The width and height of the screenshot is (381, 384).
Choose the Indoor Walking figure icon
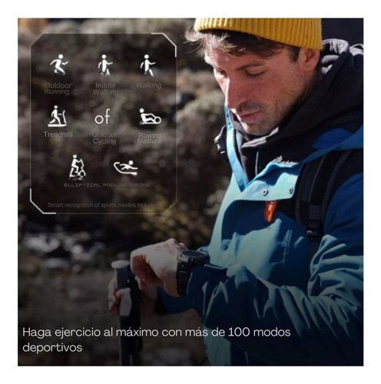104,65
